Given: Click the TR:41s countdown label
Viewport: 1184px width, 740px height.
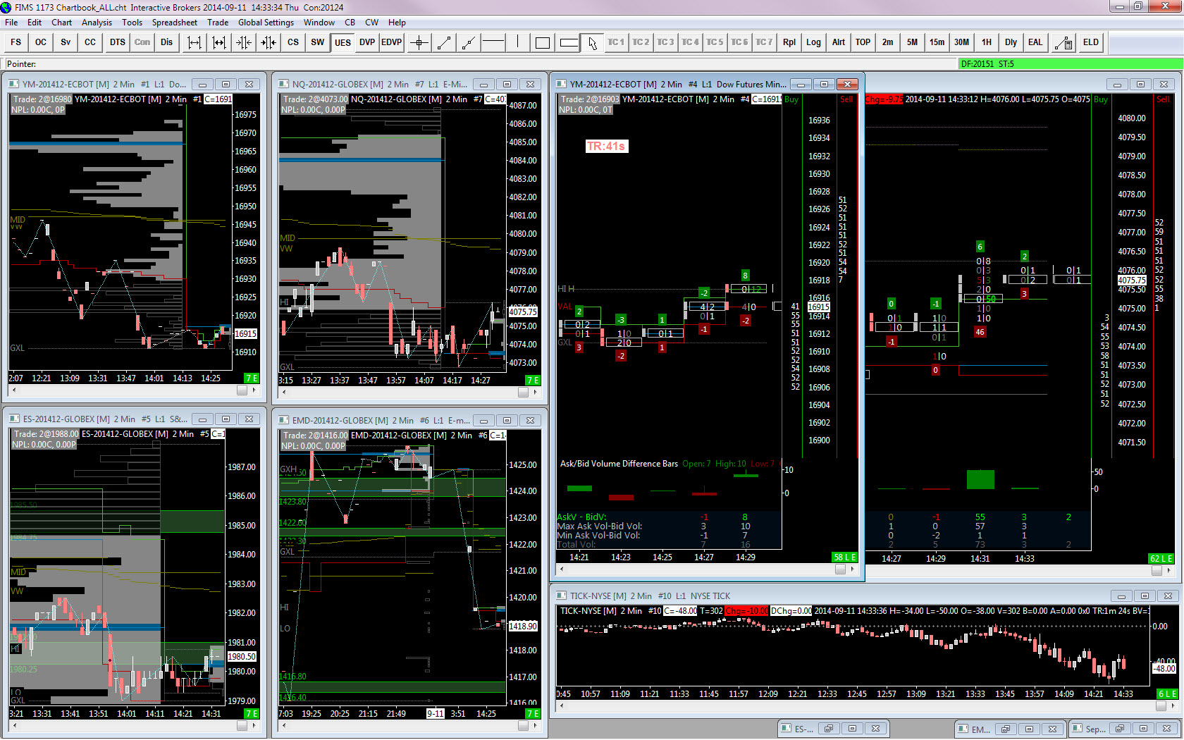Looking at the screenshot, I should tap(606, 146).
